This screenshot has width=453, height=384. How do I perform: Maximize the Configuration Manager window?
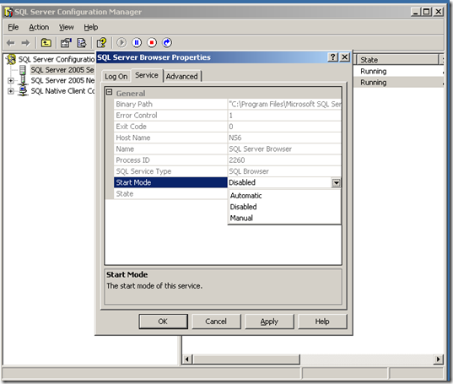(426, 12)
